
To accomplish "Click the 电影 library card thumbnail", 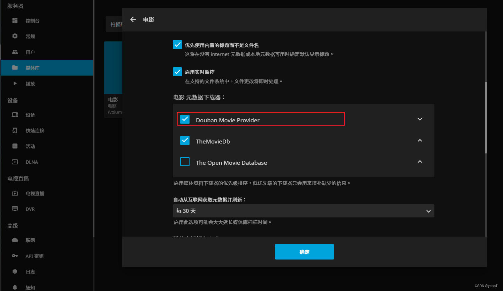I will point(113,68).
